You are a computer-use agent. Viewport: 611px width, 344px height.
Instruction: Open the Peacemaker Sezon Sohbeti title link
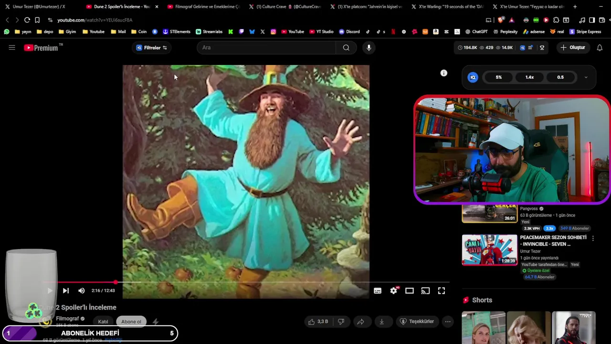tap(553, 241)
